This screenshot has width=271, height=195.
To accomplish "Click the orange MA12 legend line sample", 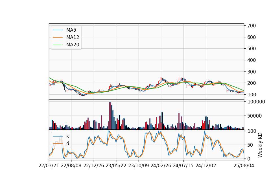I will [x=58, y=37].
